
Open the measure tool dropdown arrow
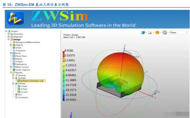(153, 32)
